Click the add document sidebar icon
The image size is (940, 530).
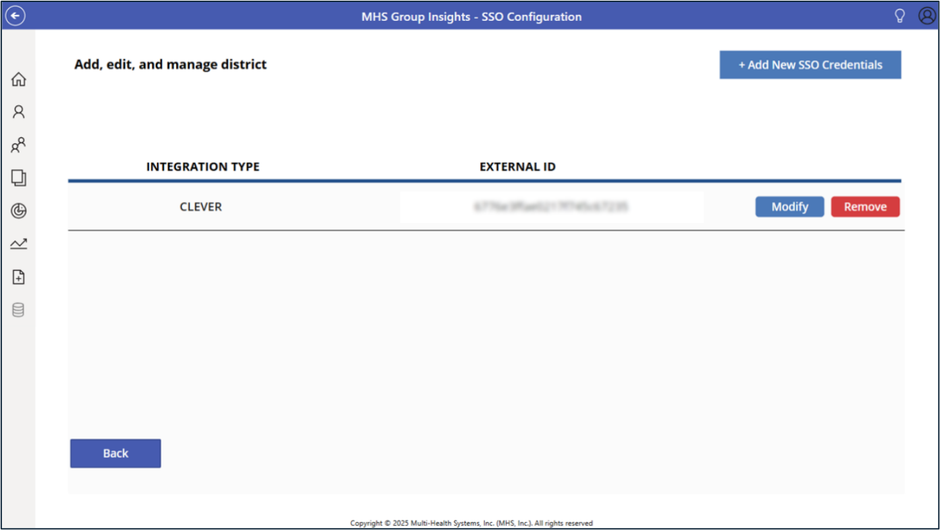tap(19, 277)
